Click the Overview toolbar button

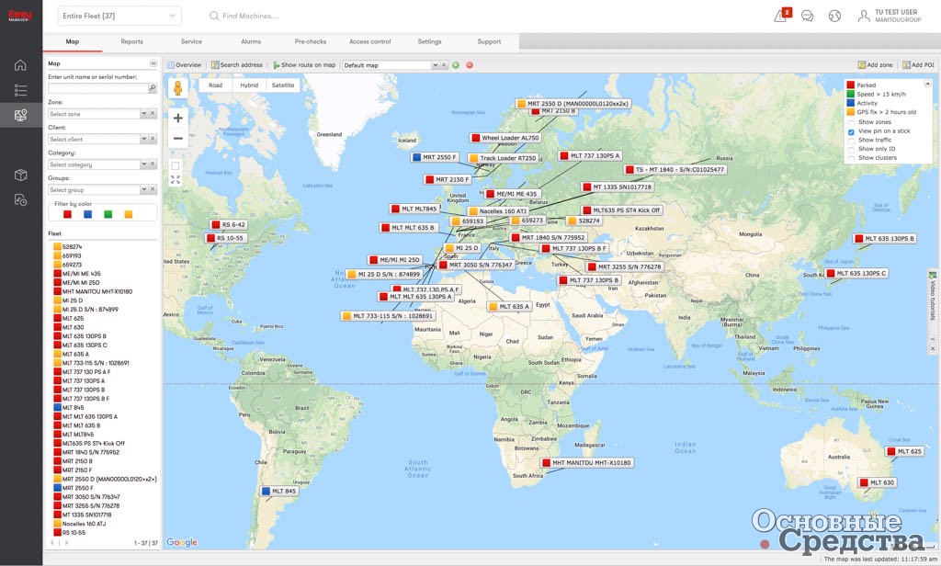pyautogui.click(x=185, y=65)
